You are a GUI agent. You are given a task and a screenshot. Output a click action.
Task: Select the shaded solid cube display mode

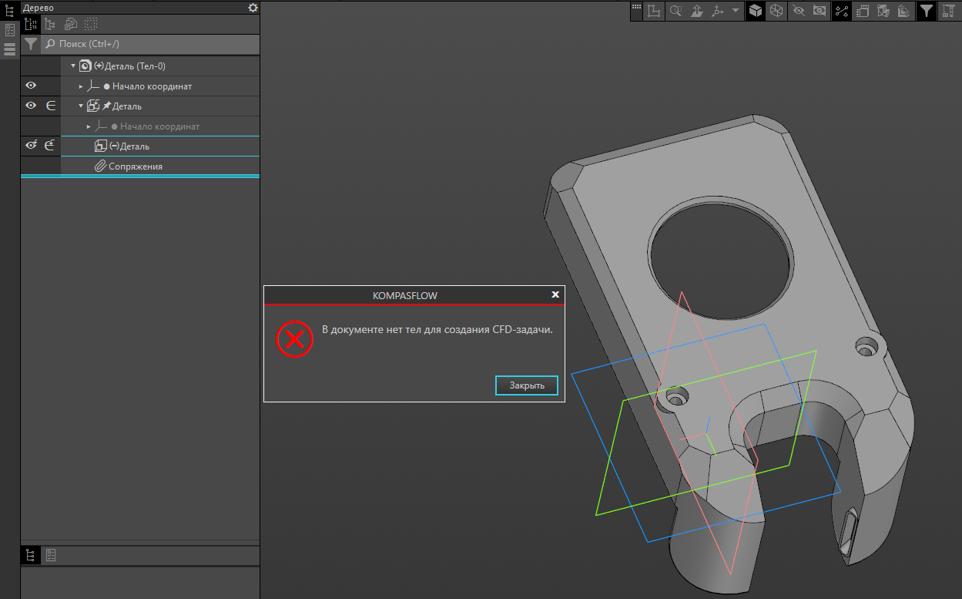coord(756,11)
